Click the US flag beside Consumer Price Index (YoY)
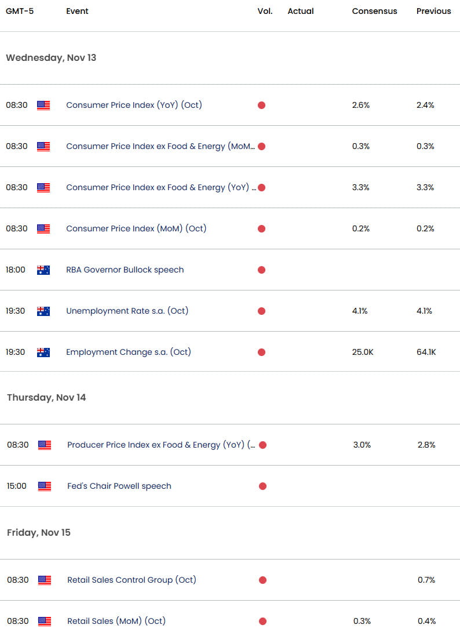The width and height of the screenshot is (460, 632). tap(43, 105)
